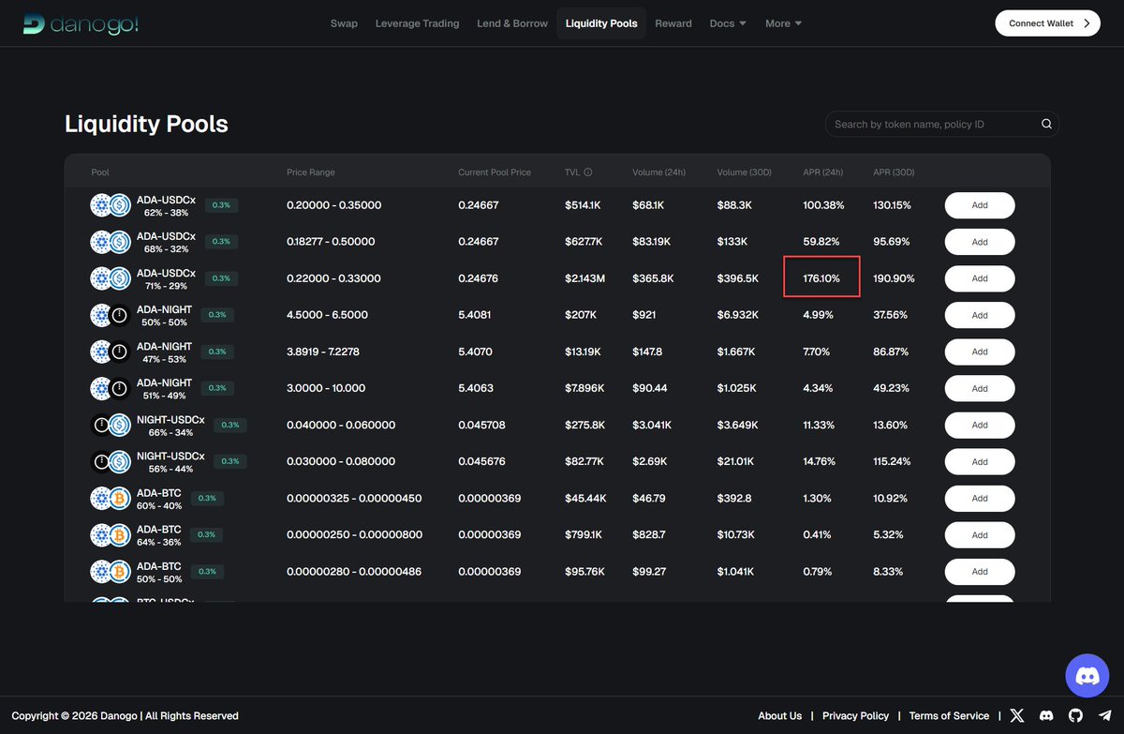The image size is (1124, 734).
Task: Click the ADA-USDCx pair icon in first row
Action: coord(110,204)
